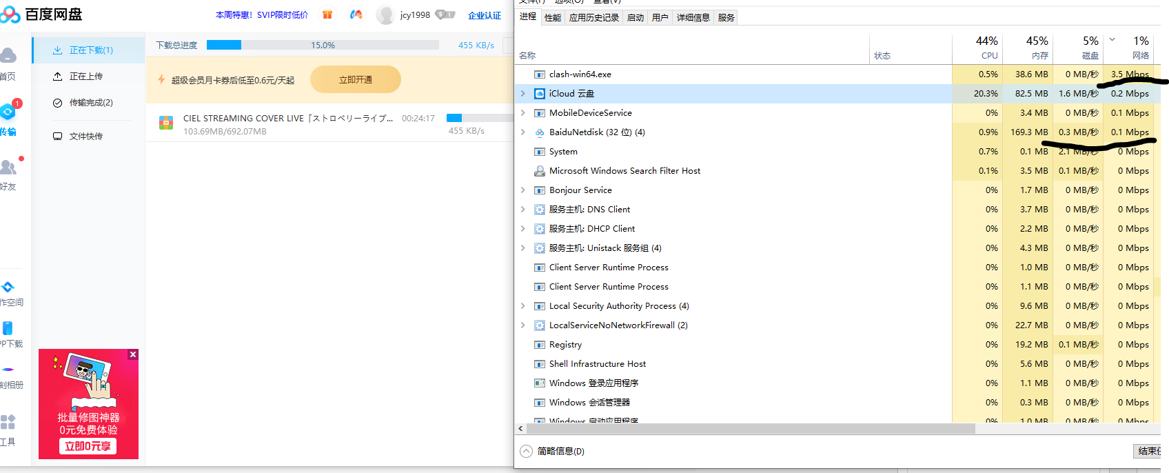Viewport: 1169px width, 473px height.
Task: Switch to the 应用历史记录 tab
Action: [594, 18]
